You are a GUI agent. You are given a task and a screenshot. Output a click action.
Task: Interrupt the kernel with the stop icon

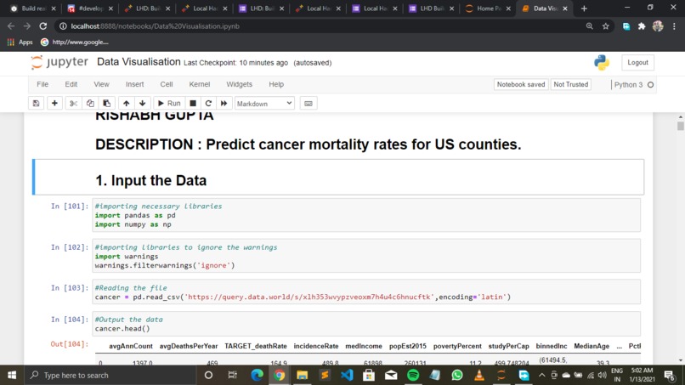193,104
